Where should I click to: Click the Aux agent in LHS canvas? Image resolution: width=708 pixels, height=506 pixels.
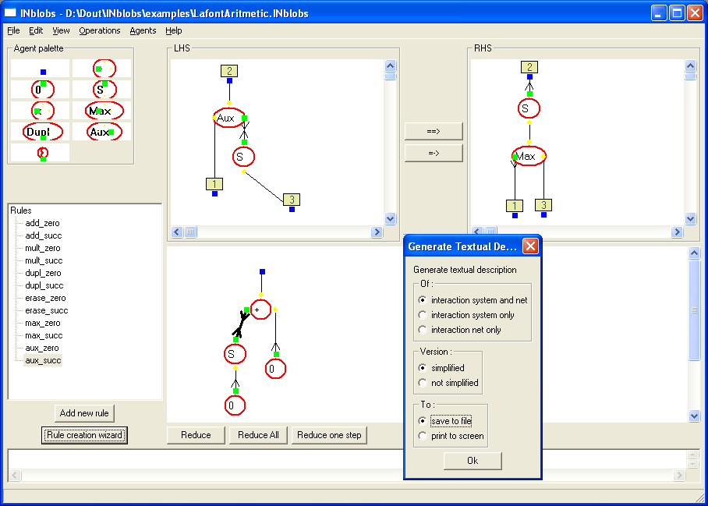(x=228, y=118)
